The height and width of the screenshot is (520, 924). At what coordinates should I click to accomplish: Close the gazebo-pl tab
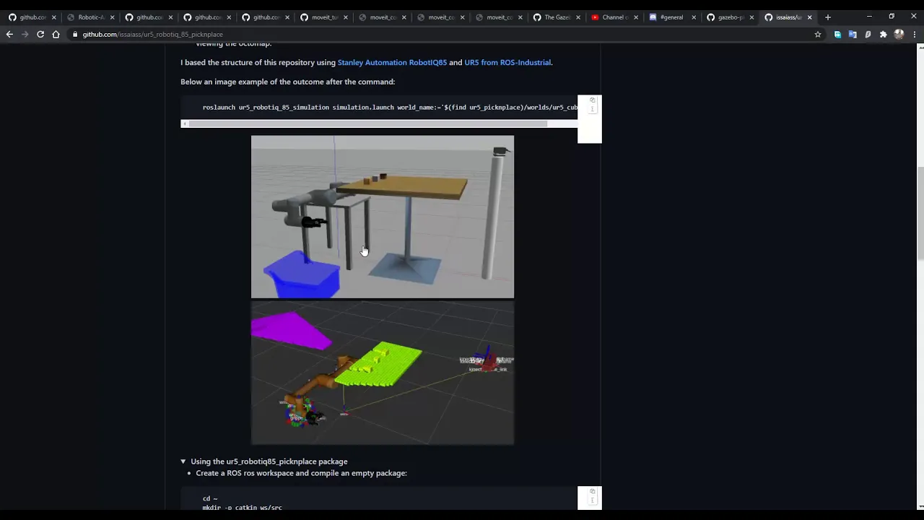click(751, 17)
